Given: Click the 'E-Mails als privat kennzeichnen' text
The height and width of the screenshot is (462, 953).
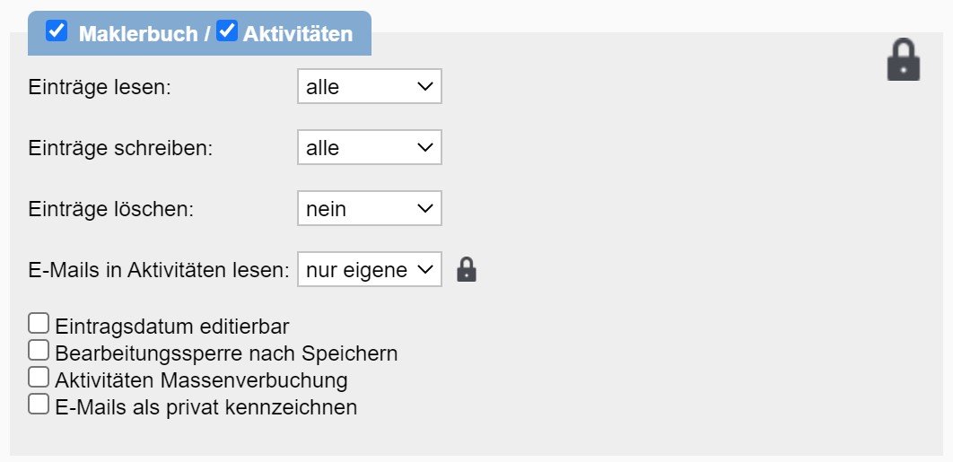Looking at the screenshot, I should (x=205, y=407).
